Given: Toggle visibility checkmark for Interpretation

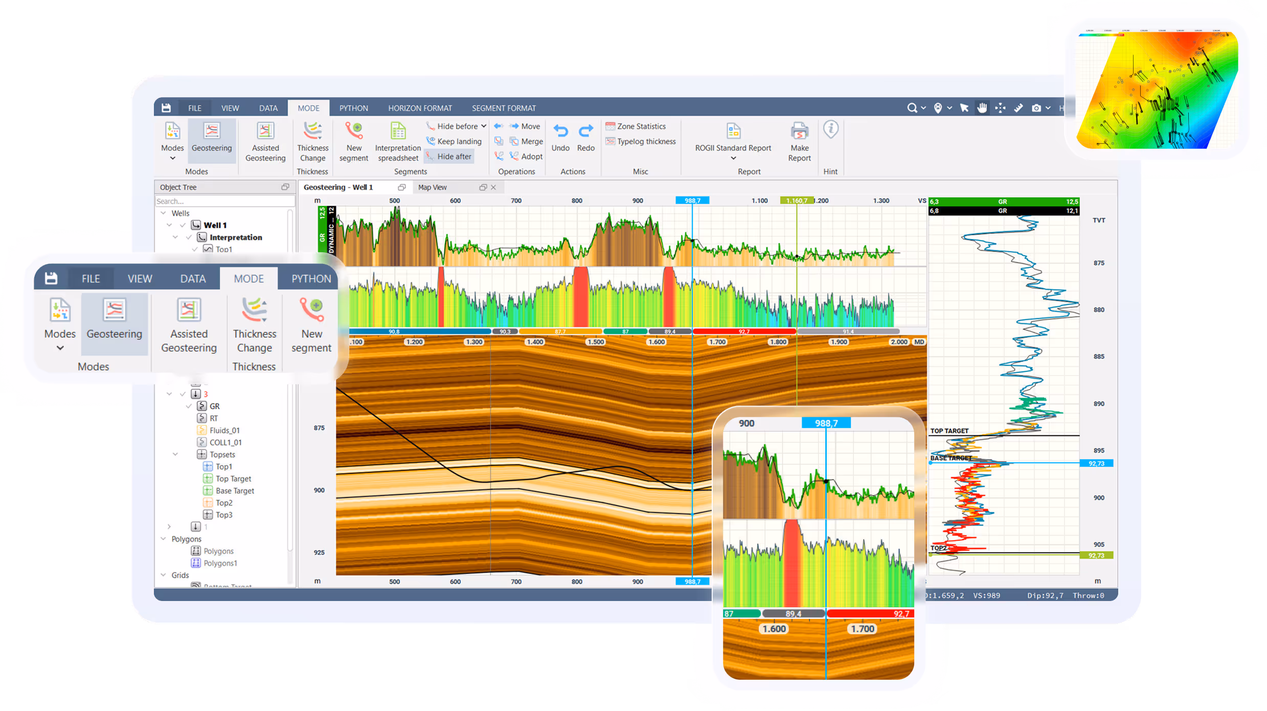Looking at the screenshot, I should (x=189, y=237).
